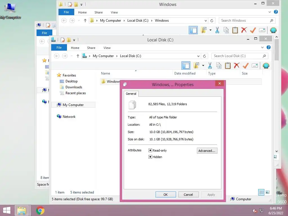Viewport: 288px width, 216px height.
Task: Select Desktop in Favorites sidebar
Action: pos(71,81)
